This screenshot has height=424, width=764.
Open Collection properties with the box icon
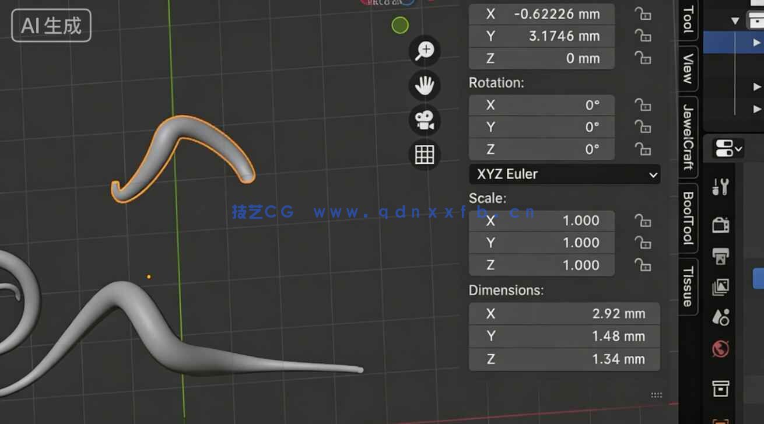click(x=720, y=390)
